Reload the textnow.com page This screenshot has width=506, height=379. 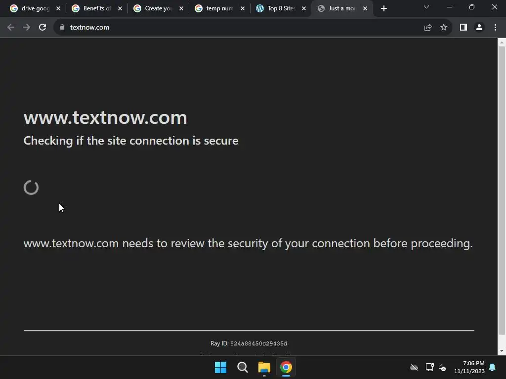point(42,28)
